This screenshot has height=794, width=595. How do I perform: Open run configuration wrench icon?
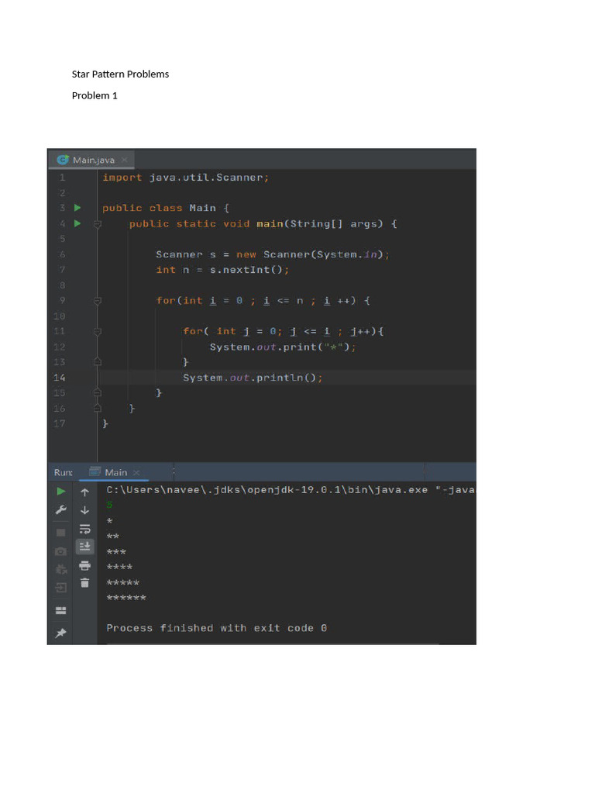[x=60, y=510]
